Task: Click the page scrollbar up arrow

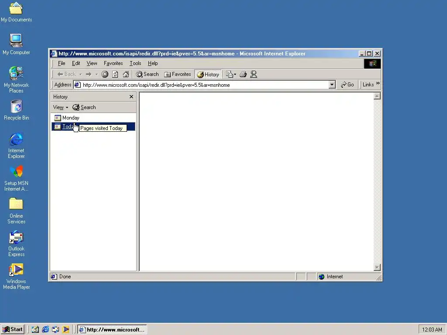Action: (x=377, y=96)
